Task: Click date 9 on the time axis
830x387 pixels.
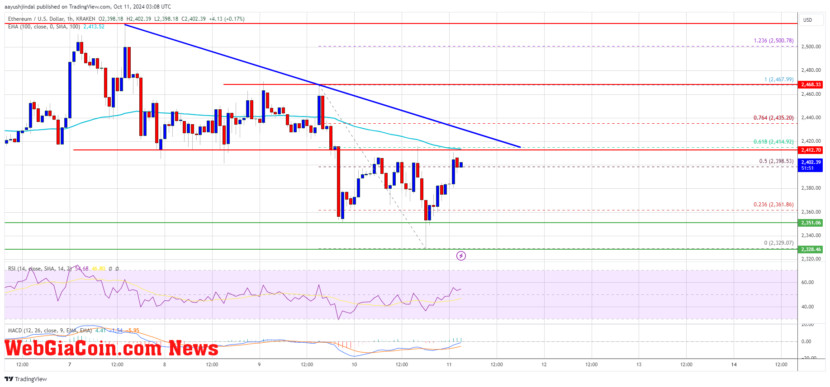Action: pyautogui.click(x=259, y=364)
